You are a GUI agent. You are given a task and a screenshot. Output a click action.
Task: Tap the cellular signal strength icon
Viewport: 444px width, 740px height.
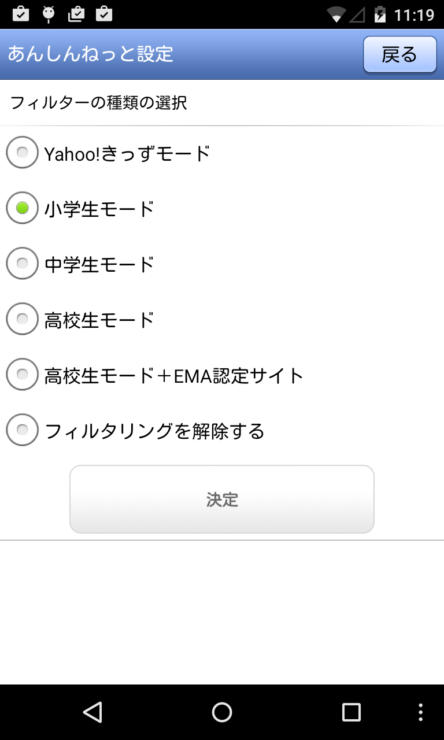(357, 14)
